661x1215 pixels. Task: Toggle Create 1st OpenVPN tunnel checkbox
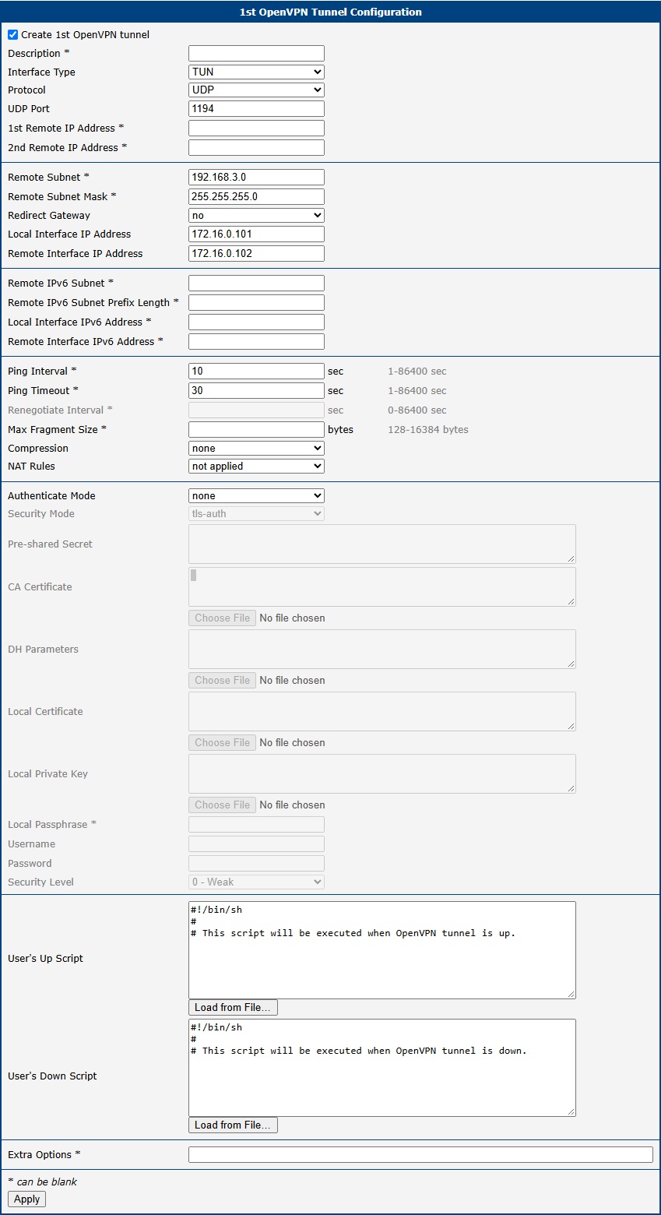(x=12, y=35)
